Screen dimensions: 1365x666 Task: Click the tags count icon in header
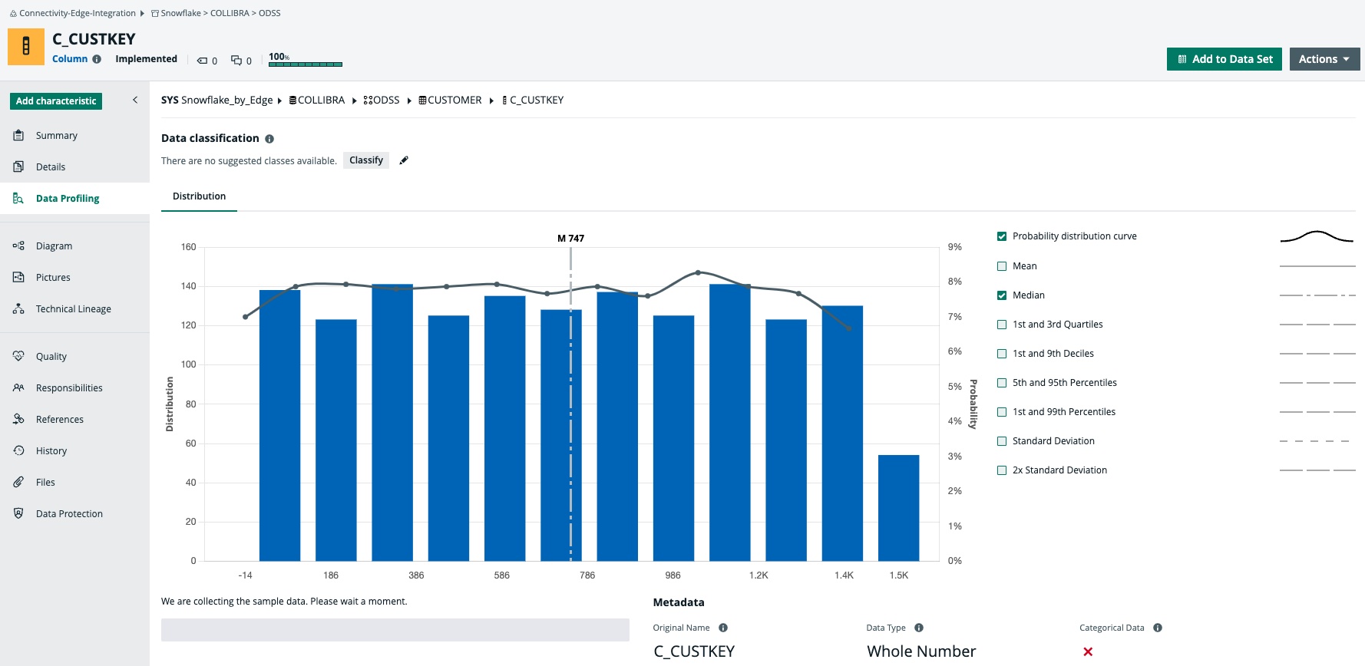[x=202, y=61]
